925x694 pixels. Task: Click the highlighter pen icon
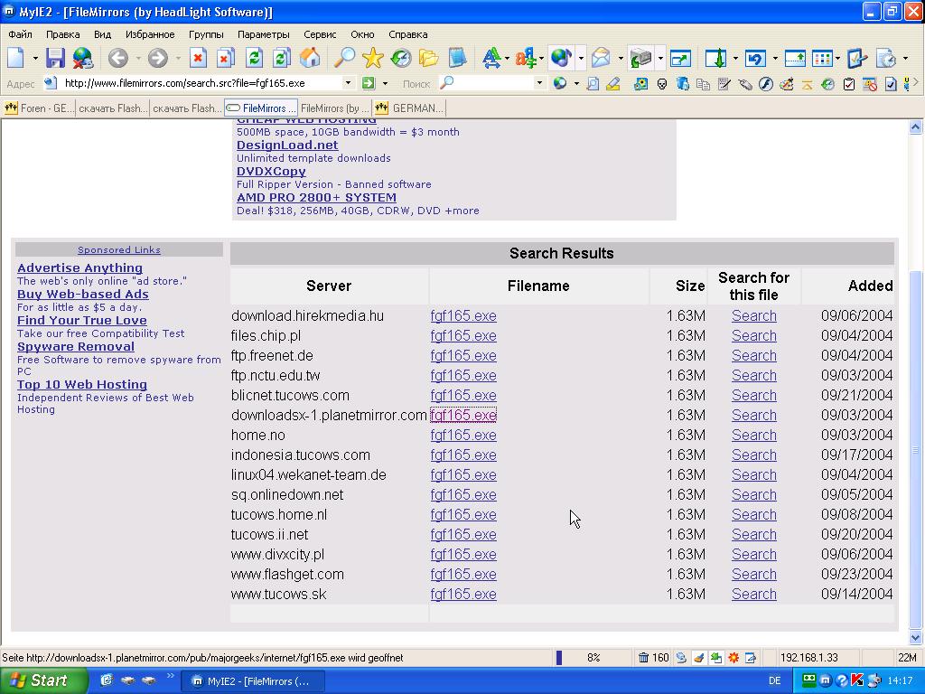click(613, 84)
